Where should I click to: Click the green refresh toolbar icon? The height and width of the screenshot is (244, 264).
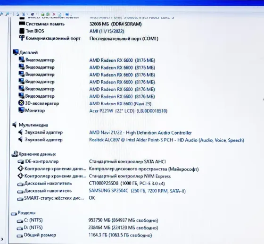[48, 14]
